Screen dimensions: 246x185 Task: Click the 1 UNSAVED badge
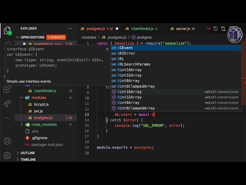tap(56, 37)
